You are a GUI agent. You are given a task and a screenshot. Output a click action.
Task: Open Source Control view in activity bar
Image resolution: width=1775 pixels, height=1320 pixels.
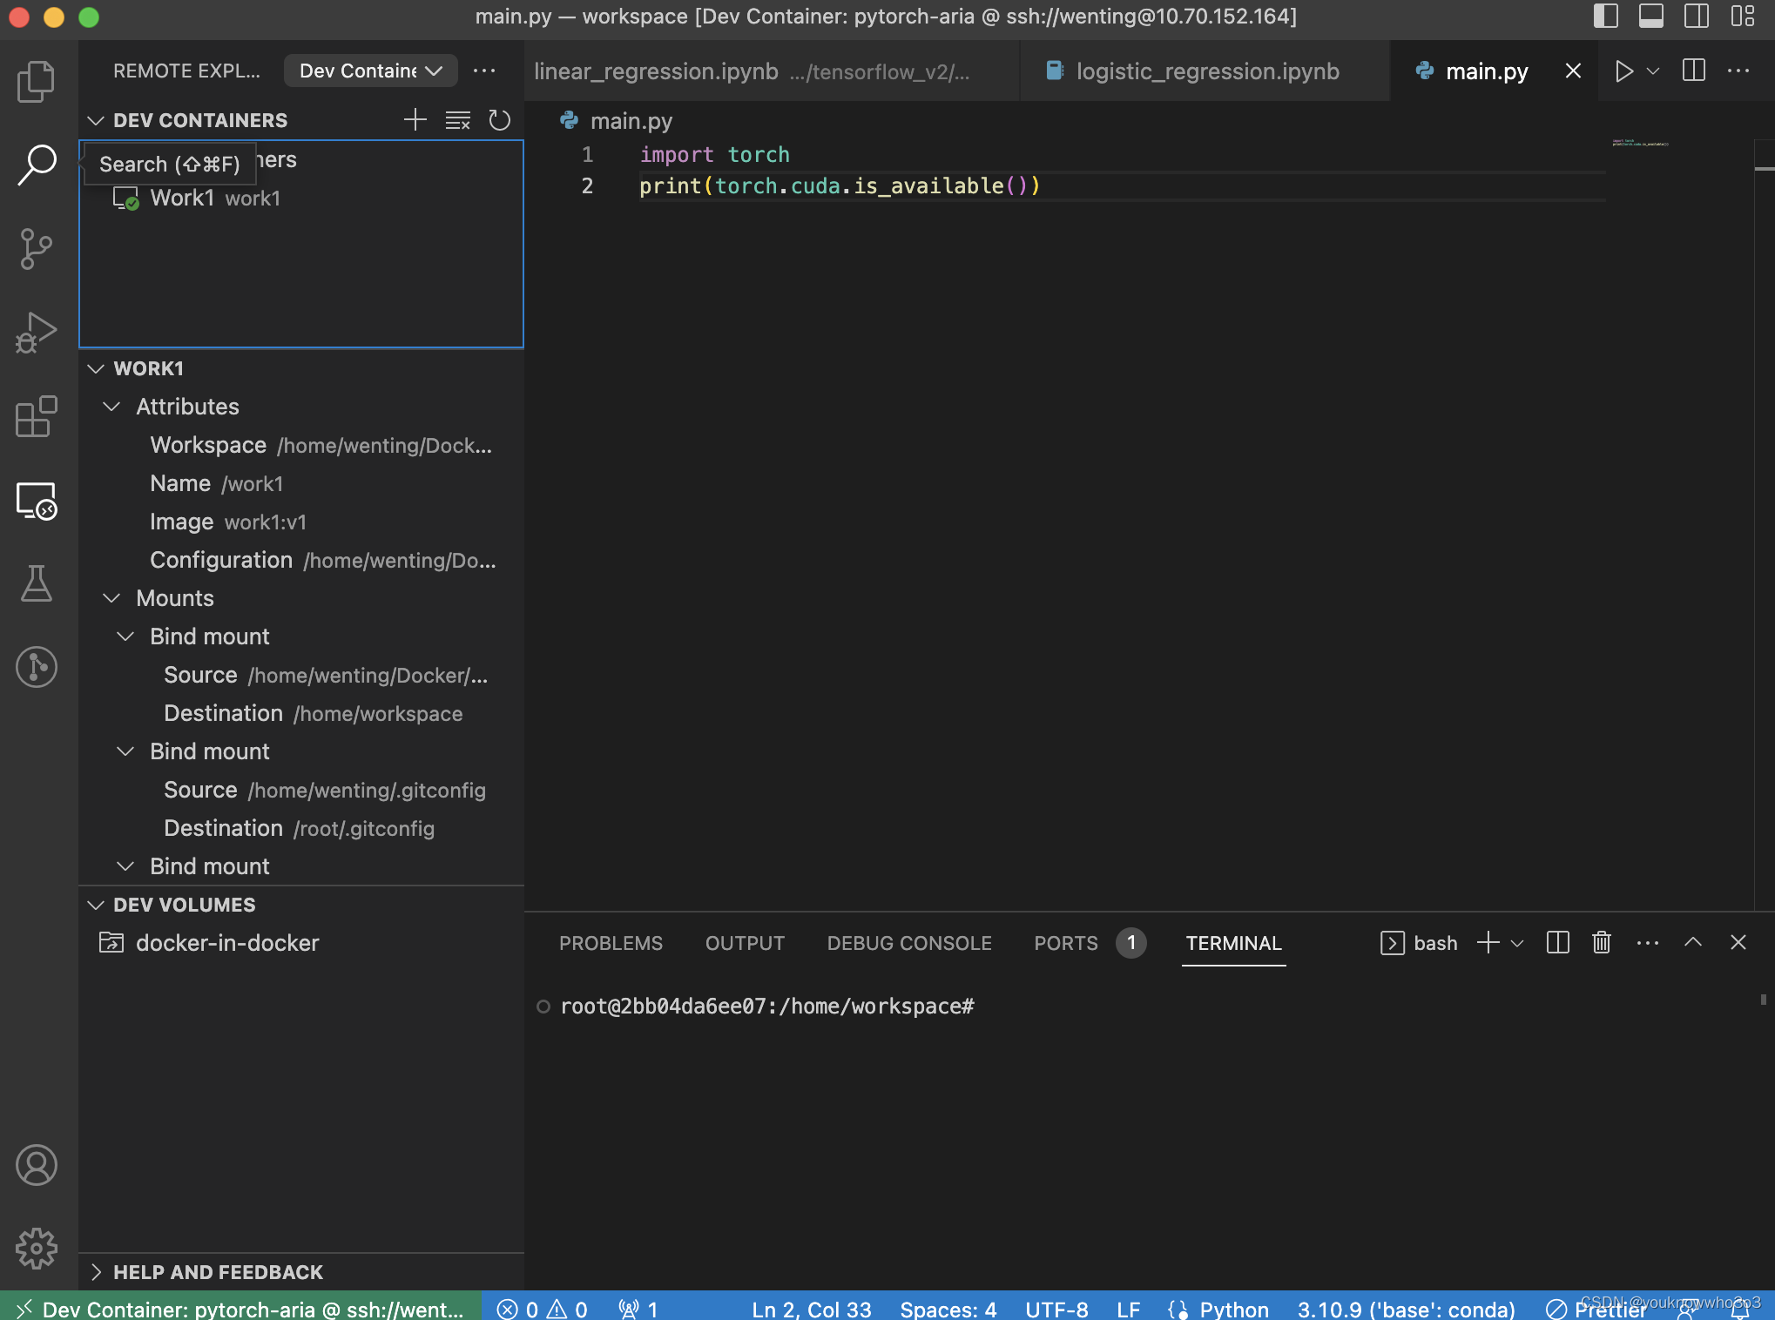click(x=36, y=249)
